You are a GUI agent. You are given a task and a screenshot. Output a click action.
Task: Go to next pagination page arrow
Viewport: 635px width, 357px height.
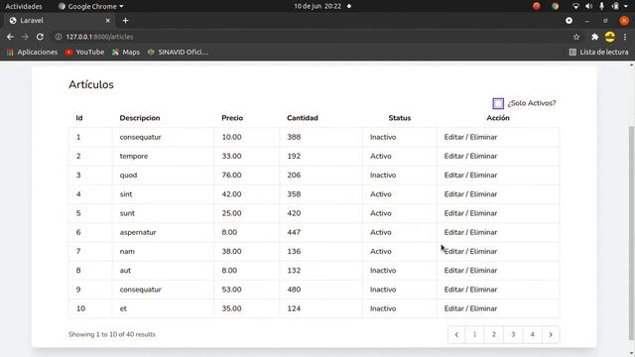click(x=551, y=335)
